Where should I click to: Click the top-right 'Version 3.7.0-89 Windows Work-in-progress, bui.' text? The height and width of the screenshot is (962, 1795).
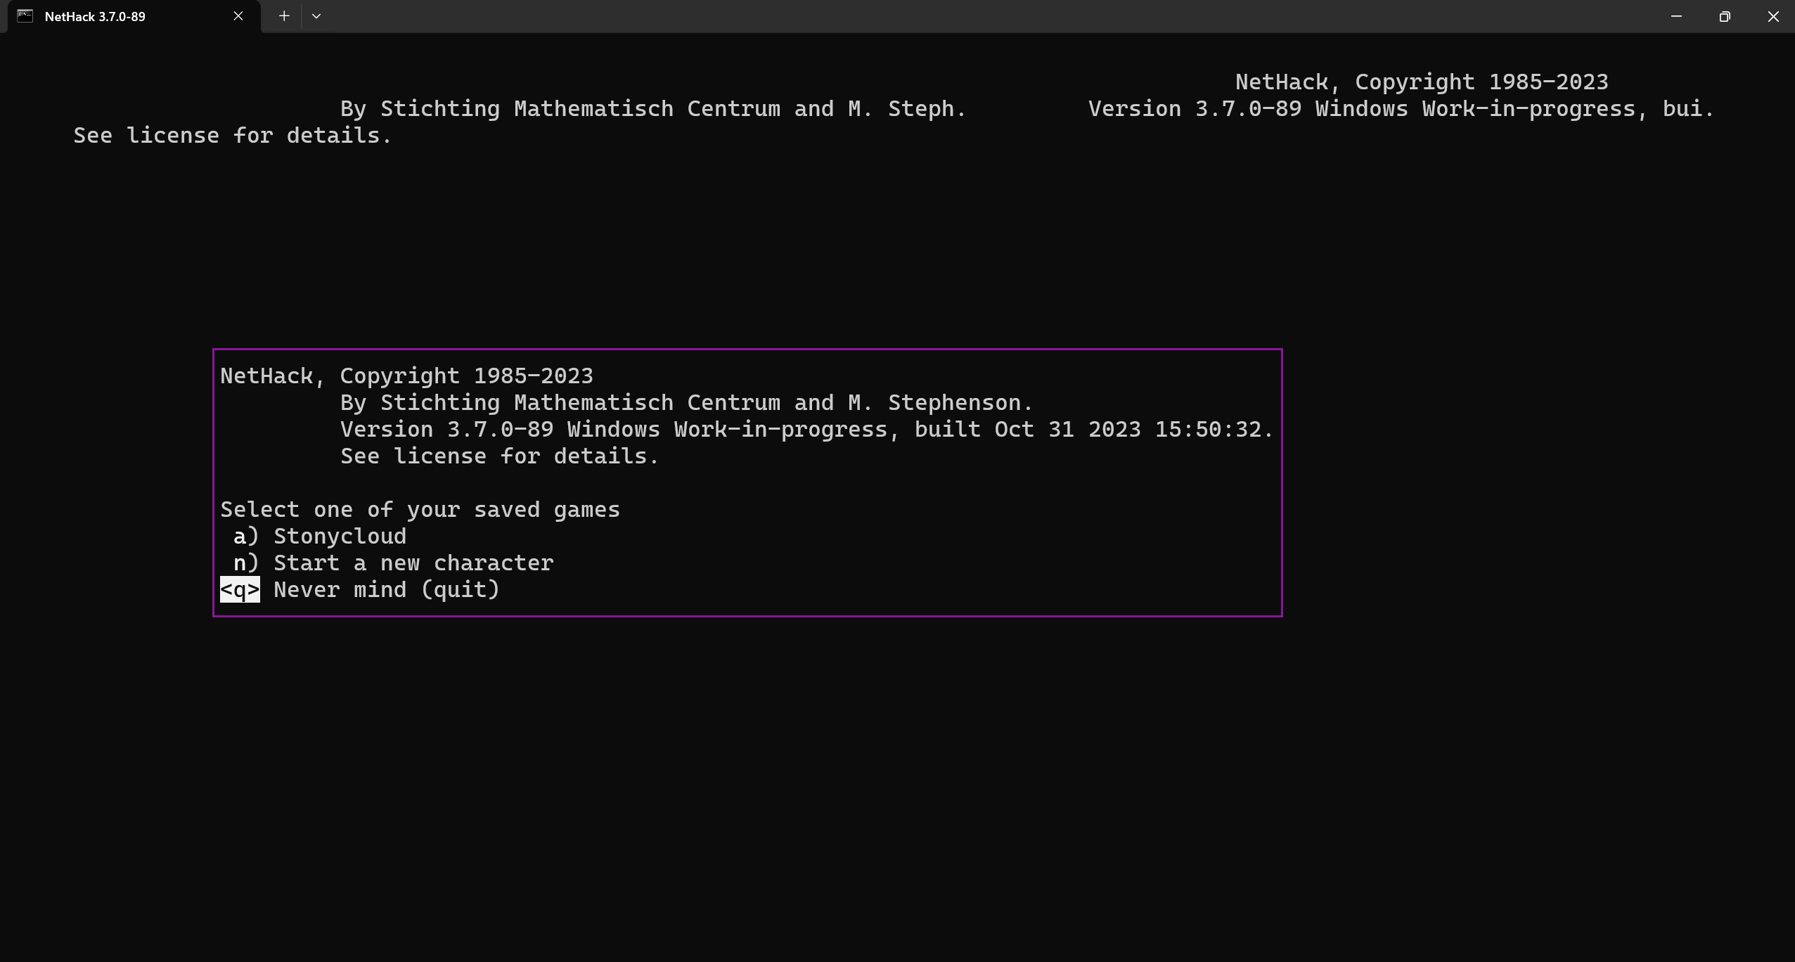tap(1402, 109)
